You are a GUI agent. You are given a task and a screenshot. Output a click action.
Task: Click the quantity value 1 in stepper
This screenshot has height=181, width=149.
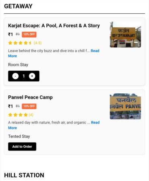tap(24, 76)
